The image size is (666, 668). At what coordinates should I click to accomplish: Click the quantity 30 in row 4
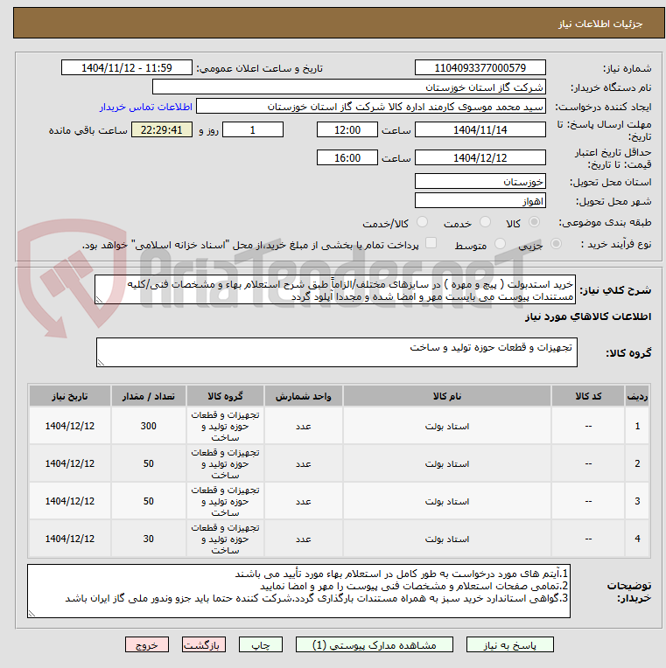point(149,539)
